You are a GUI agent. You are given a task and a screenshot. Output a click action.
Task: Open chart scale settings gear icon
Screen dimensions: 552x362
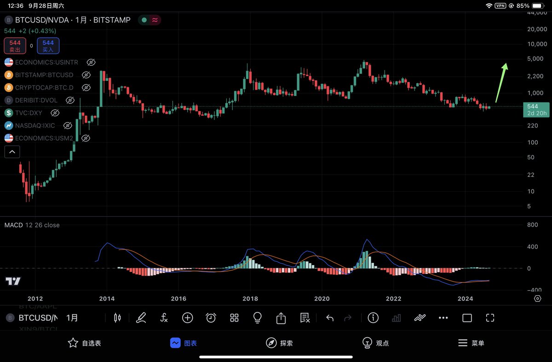538,299
